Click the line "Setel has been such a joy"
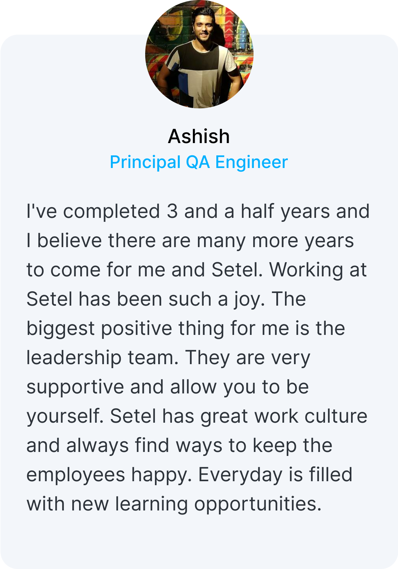 click(x=166, y=299)
